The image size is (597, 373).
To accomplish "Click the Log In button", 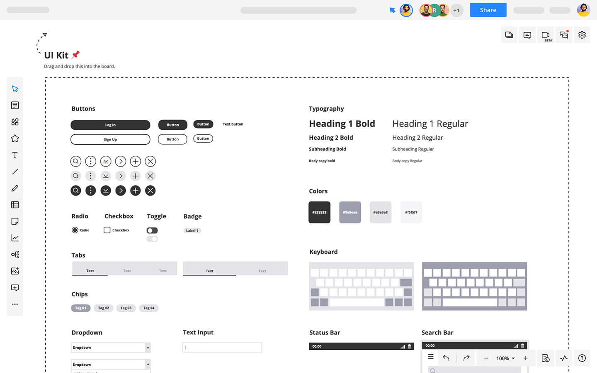I will point(110,125).
